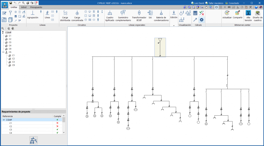
Task: Expand the Edición dropdown arrow
Action: coord(174,25)
